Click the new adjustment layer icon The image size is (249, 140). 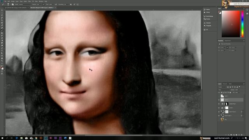coord(234,135)
